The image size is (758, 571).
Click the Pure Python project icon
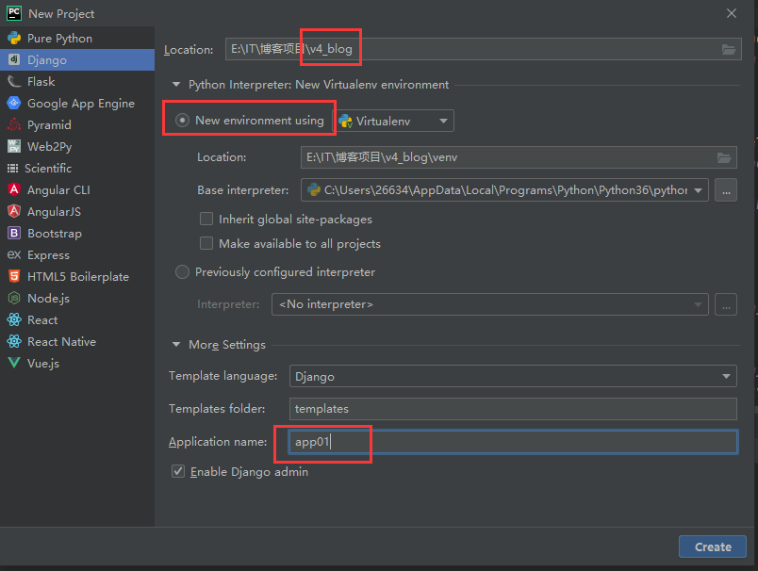14,39
